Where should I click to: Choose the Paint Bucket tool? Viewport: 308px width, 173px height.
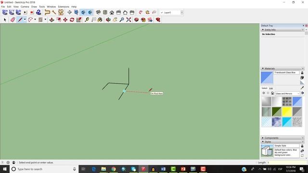pyautogui.click(x=100, y=20)
